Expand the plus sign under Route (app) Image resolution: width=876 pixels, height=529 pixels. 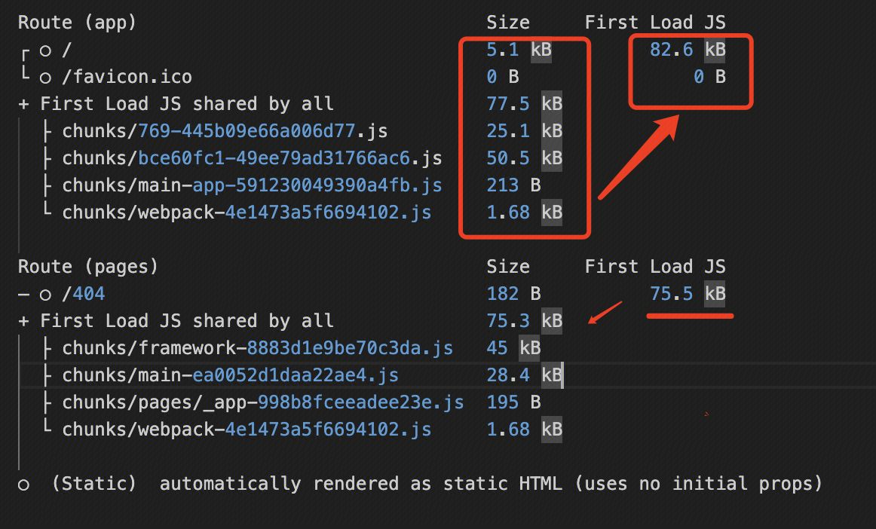(23, 104)
